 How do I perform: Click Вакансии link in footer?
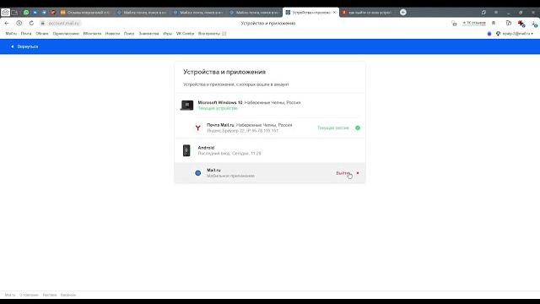pyautogui.click(x=68, y=295)
